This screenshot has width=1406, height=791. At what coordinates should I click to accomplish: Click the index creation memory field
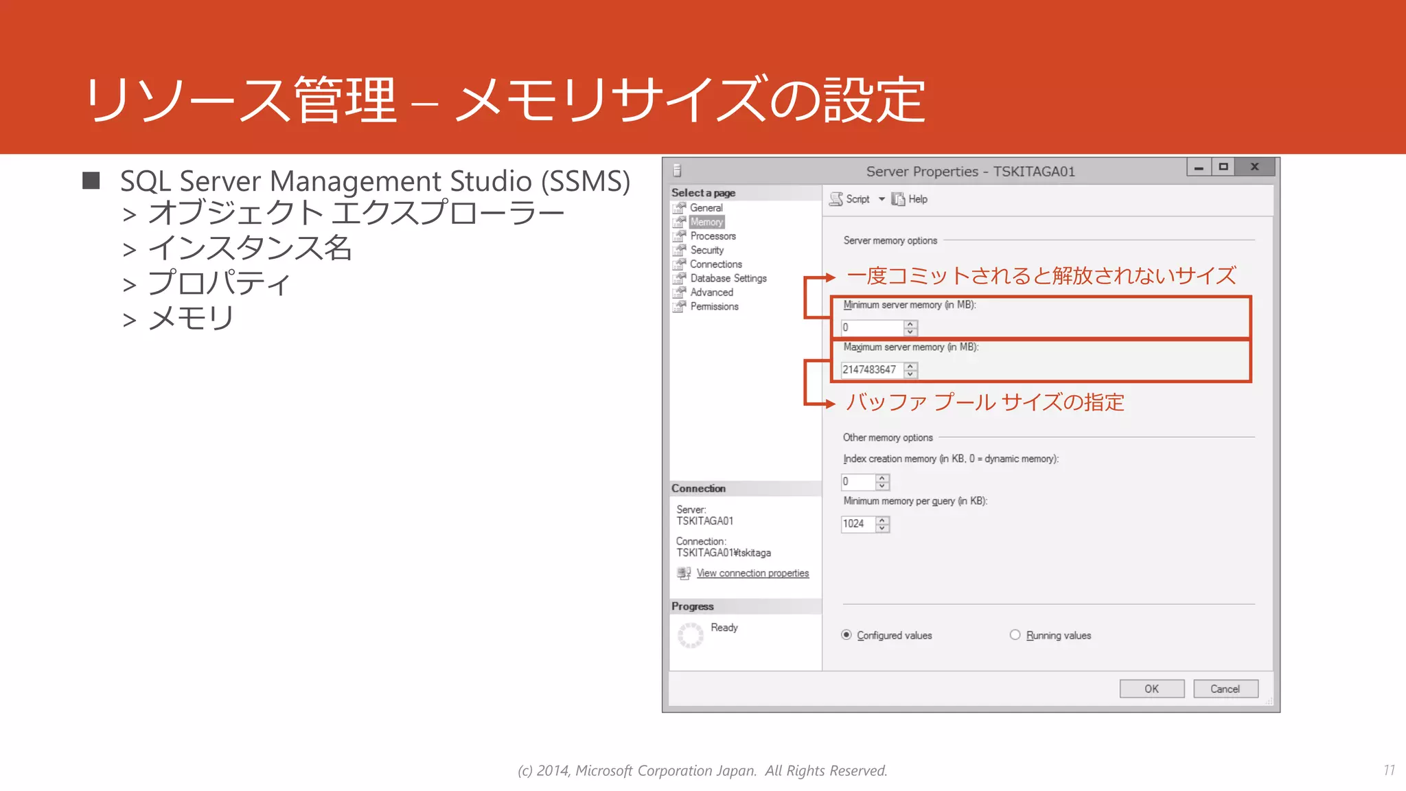858,482
